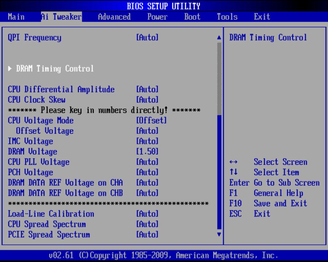Select DRAM DATA REF Voltage on CHA label
The image size is (328, 262).
click(65, 183)
